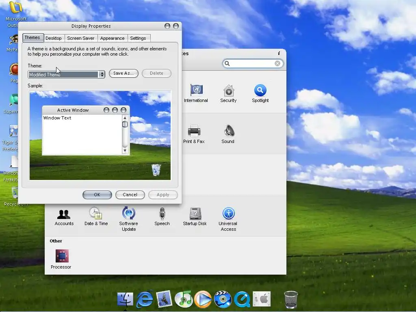Click the Apply button
Image resolution: width=416 pixels, height=312 pixels.
(163, 195)
